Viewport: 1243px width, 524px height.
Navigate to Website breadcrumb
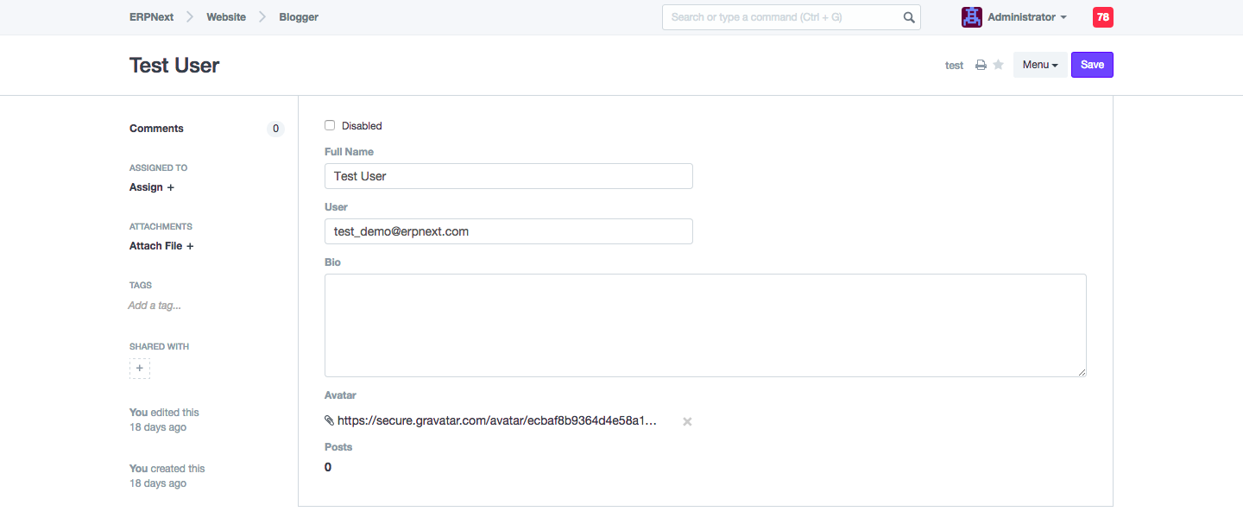(226, 17)
